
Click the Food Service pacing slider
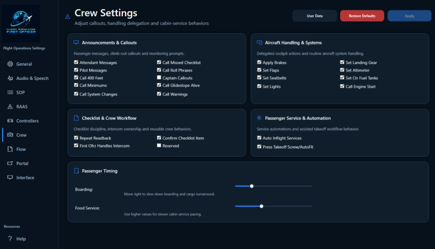click(274, 206)
